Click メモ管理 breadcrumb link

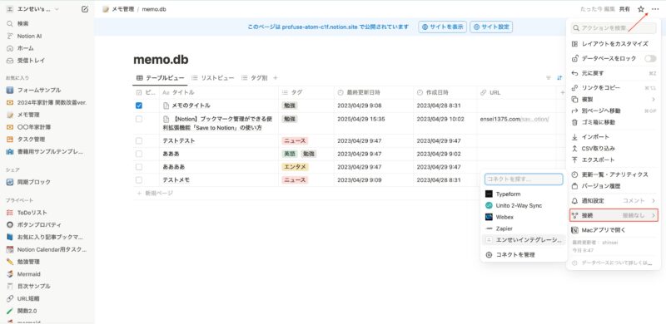(118, 9)
